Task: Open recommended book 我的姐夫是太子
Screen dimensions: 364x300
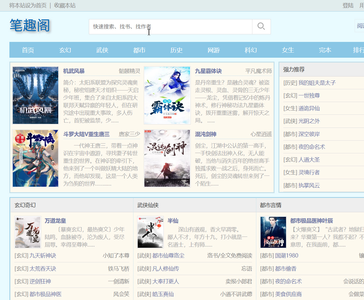Action: click(x=317, y=83)
